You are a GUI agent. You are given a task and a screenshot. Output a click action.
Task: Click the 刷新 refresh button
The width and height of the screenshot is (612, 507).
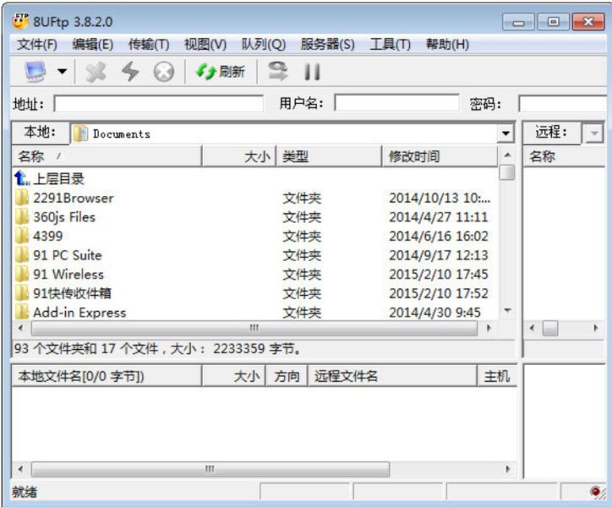pyautogui.click(x=221, y=72)
